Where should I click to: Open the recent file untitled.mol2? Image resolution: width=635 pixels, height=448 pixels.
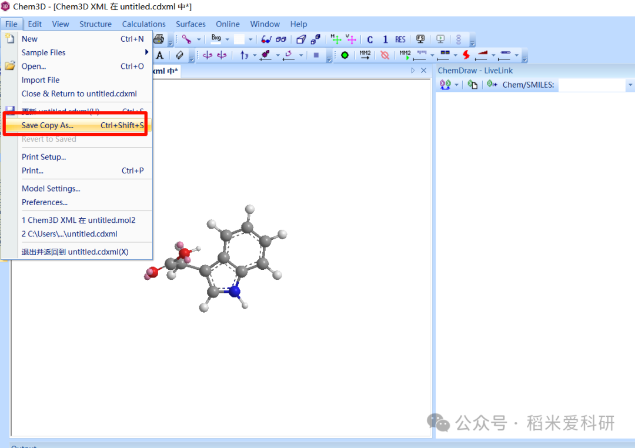click(x=79, y=220)
